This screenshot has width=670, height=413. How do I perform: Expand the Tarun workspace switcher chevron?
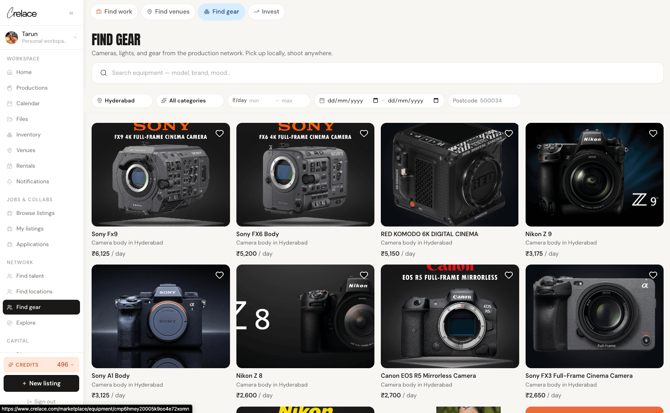coord(75,38)
